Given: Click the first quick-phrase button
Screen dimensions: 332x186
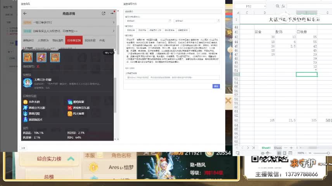Looking at the screenshot, I should point(131,30).
